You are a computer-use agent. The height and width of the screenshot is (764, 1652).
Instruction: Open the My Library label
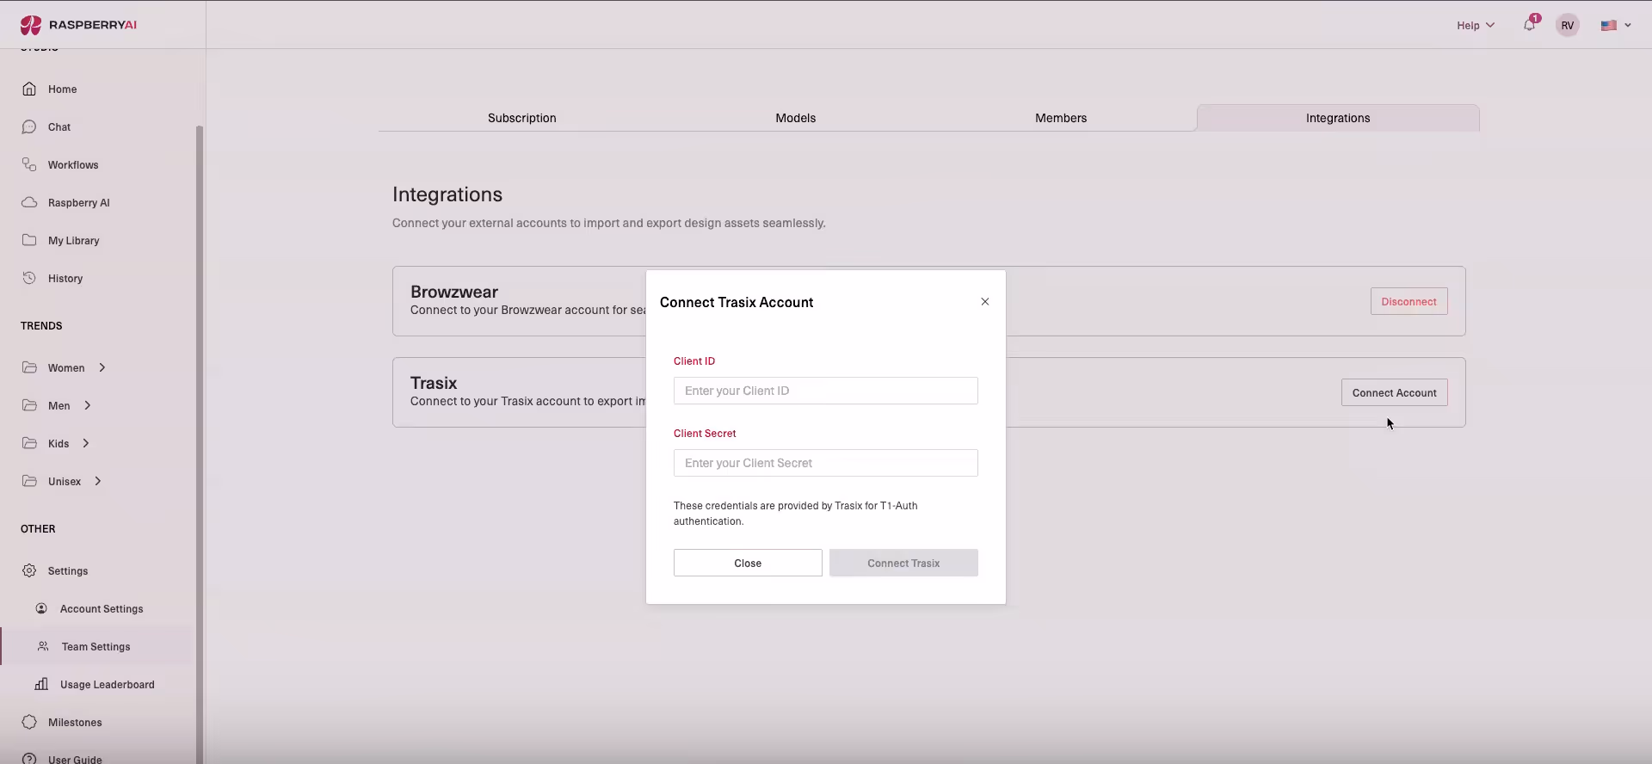pos(74,240)
